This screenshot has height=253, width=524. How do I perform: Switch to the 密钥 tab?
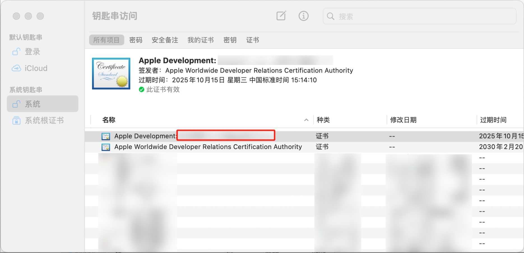(230, 40)
